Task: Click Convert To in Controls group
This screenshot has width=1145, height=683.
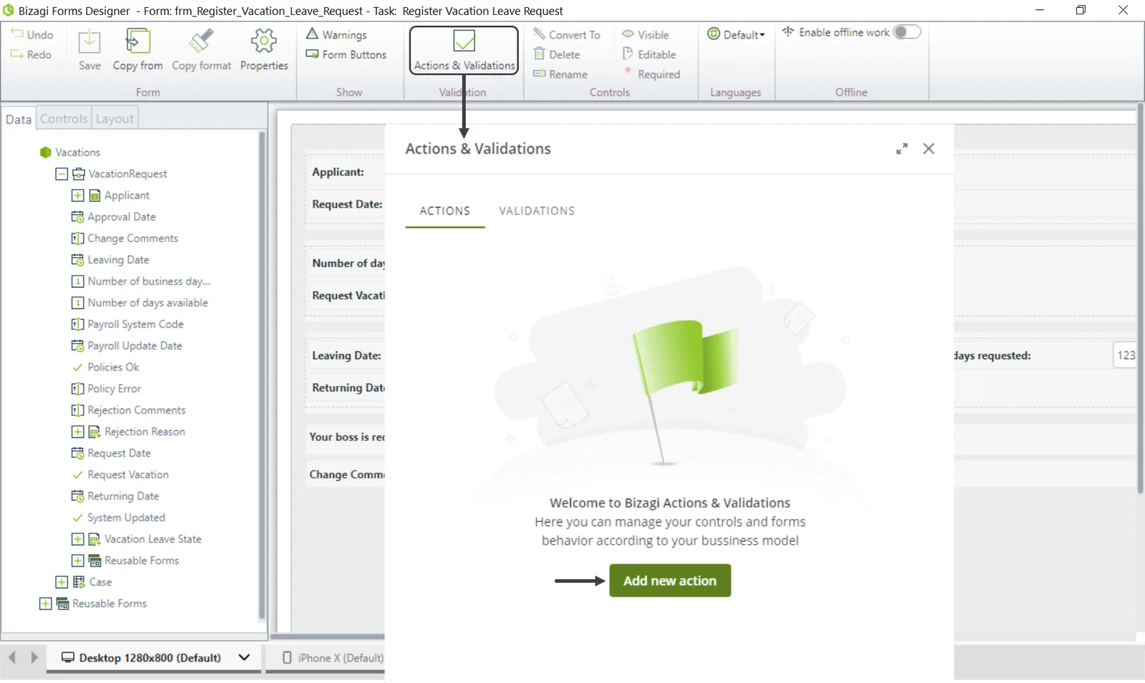Action: [x=567, y=34]
